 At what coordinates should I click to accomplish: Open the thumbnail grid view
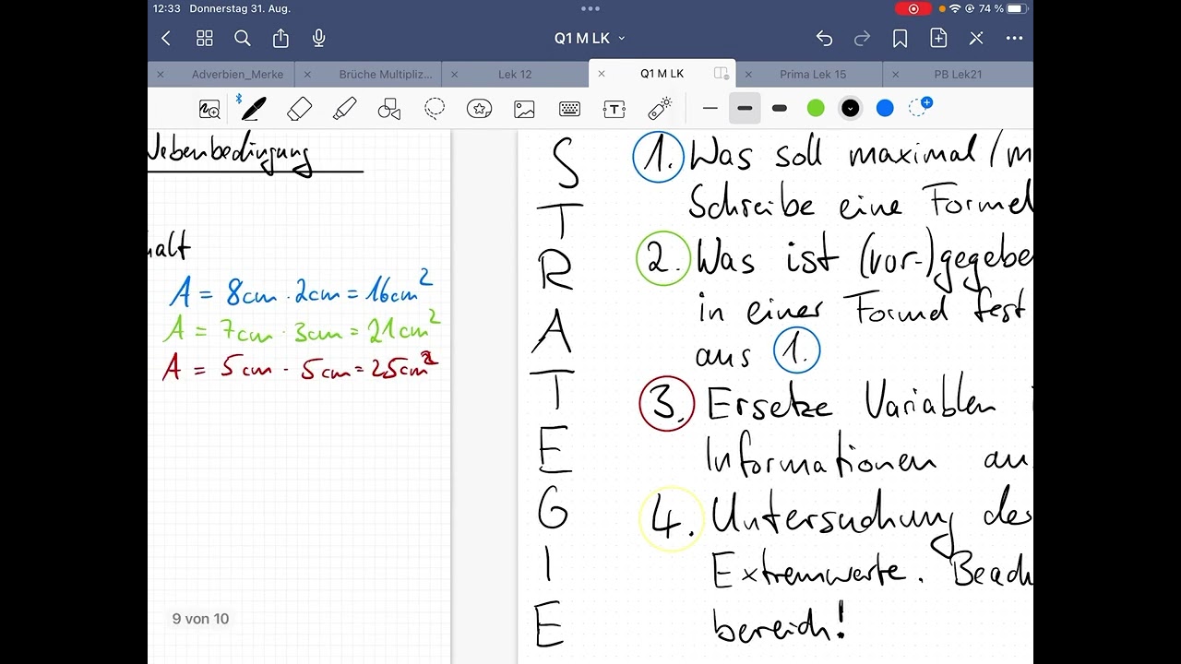coord(205,38)
